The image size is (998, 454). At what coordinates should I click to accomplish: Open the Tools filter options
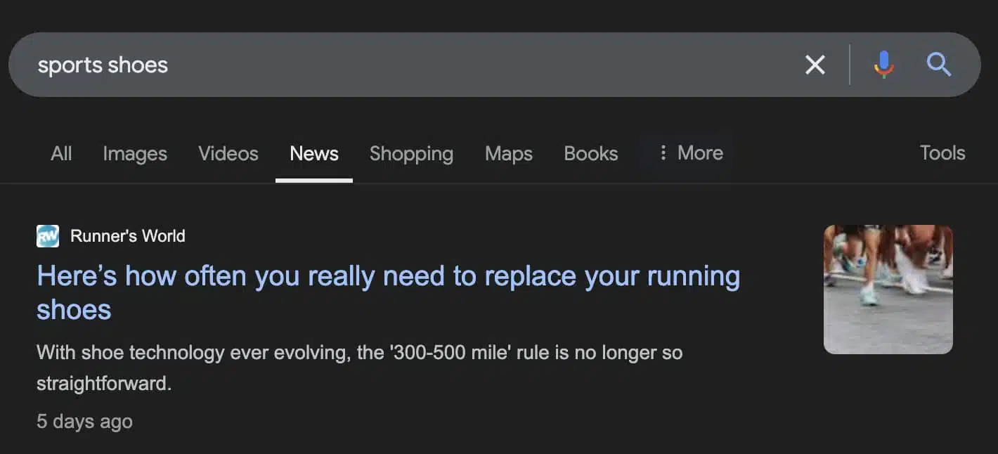click(942, 153)
